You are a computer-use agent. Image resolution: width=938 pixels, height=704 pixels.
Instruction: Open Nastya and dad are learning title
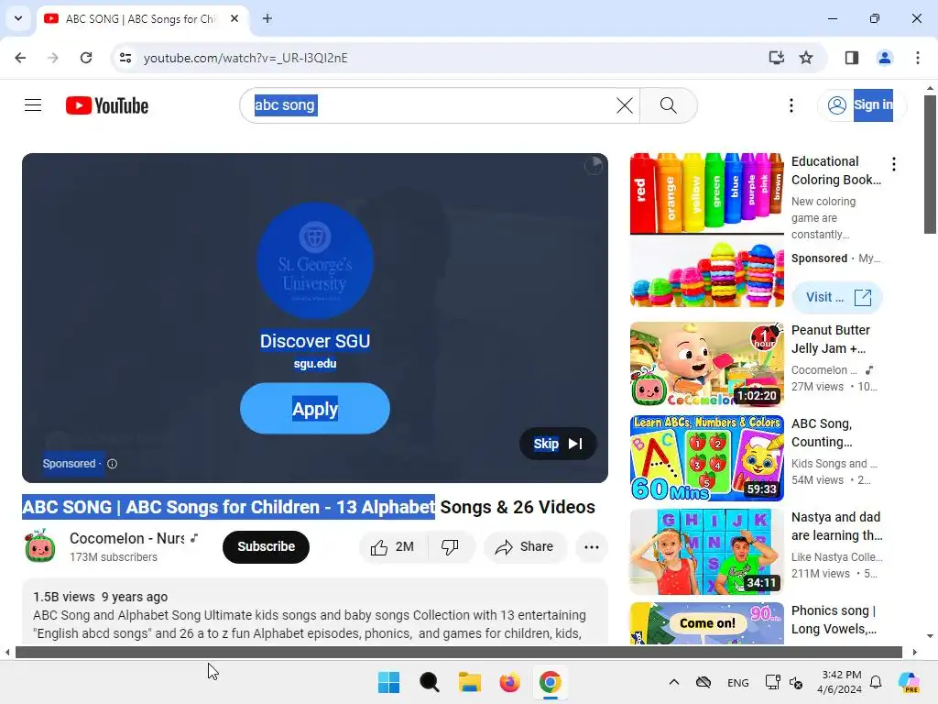[836, 525]
